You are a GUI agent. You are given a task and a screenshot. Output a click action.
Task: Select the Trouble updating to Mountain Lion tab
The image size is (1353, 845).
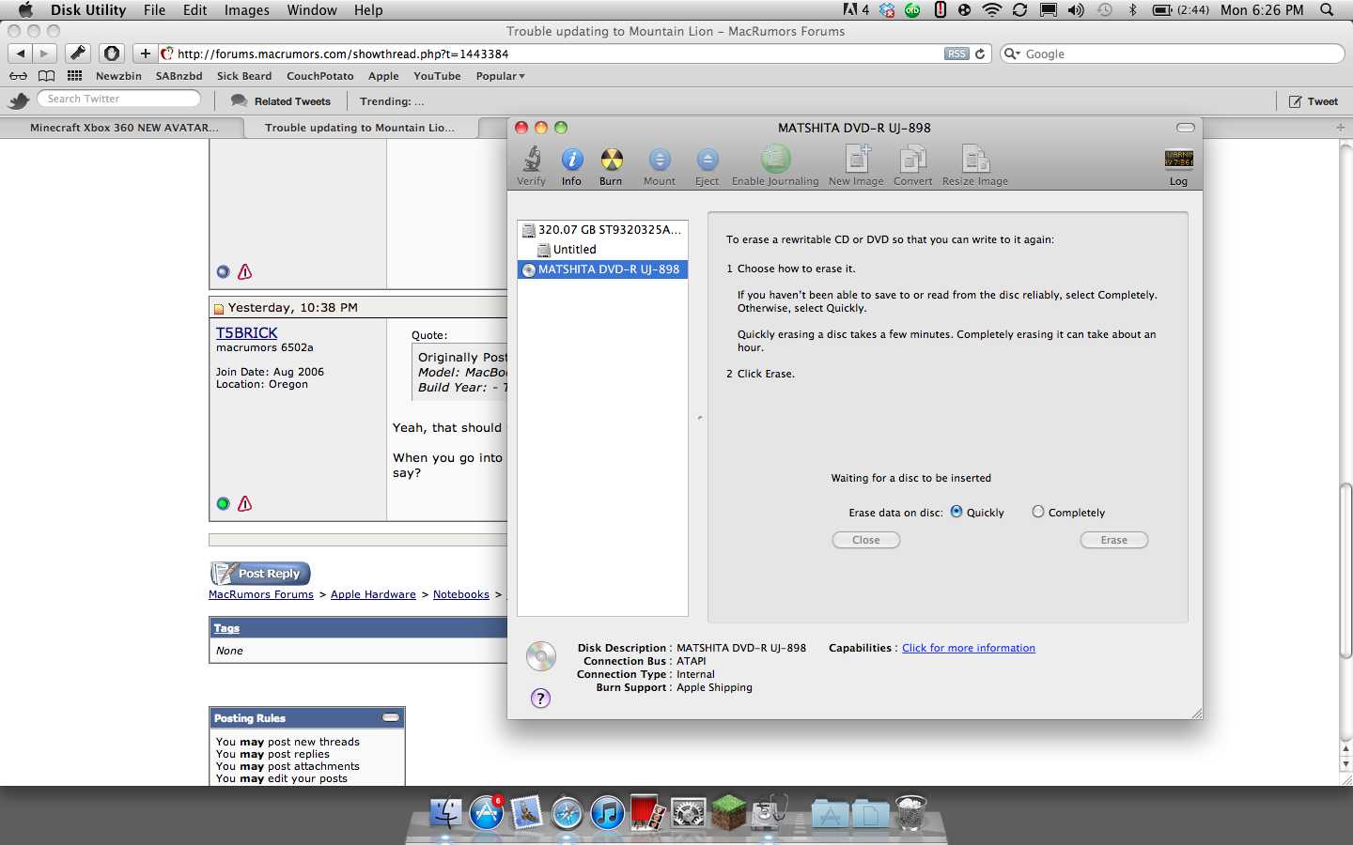(x=360, y=128)
